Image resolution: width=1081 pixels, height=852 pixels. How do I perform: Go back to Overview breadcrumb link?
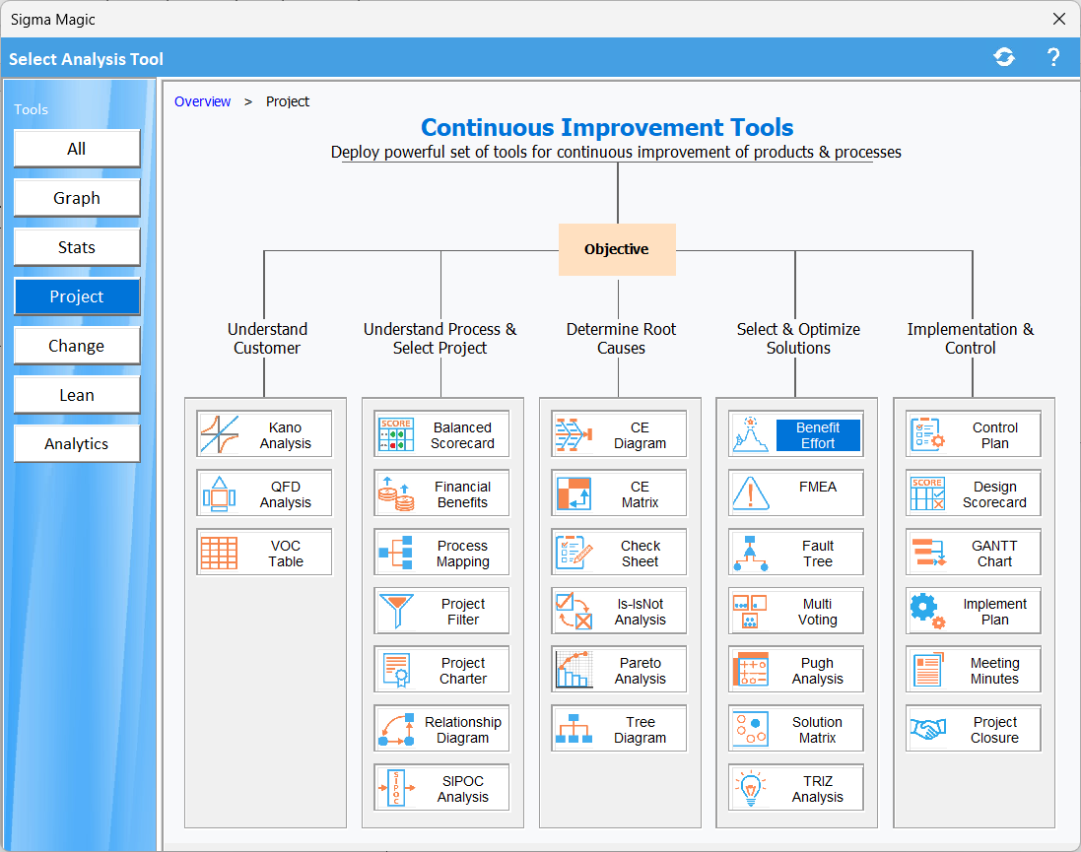tap(202, 101)
